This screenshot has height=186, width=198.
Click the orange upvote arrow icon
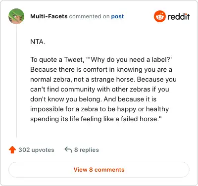coord(12,150)
